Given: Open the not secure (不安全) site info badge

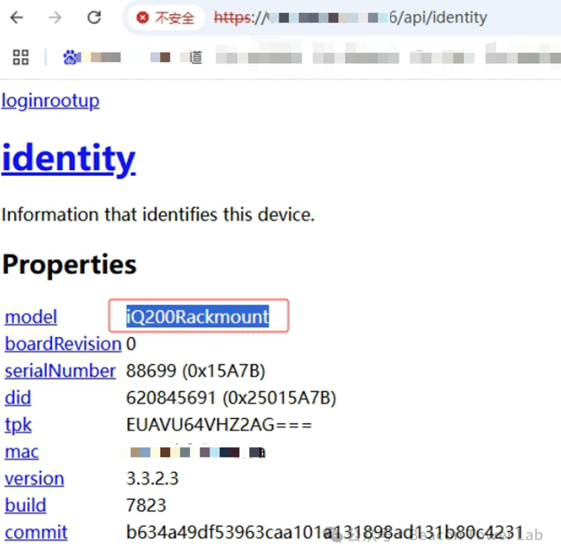Looking at the screenshot, I should [165, 18].
